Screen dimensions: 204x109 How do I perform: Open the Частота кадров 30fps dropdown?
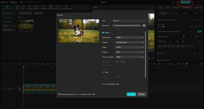tap(130, 57)
